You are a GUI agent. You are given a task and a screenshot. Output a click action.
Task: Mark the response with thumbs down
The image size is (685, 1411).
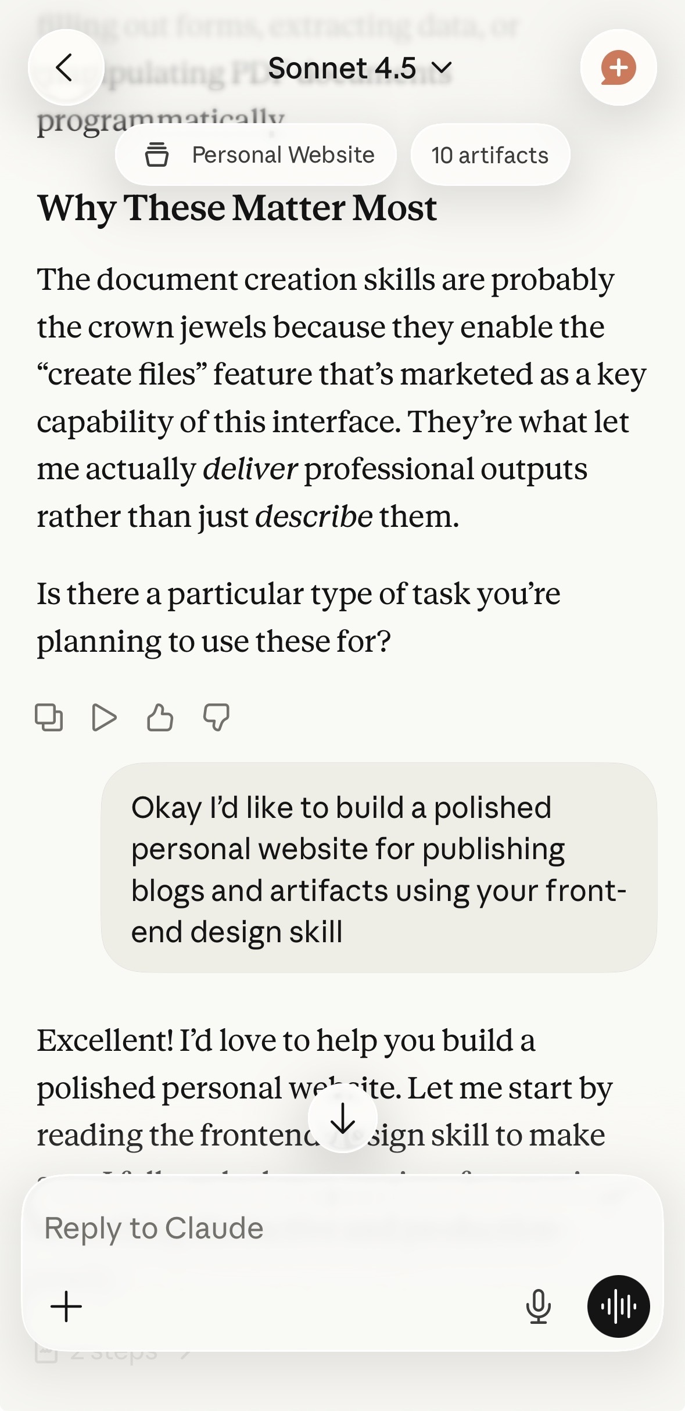click(216, 717)
